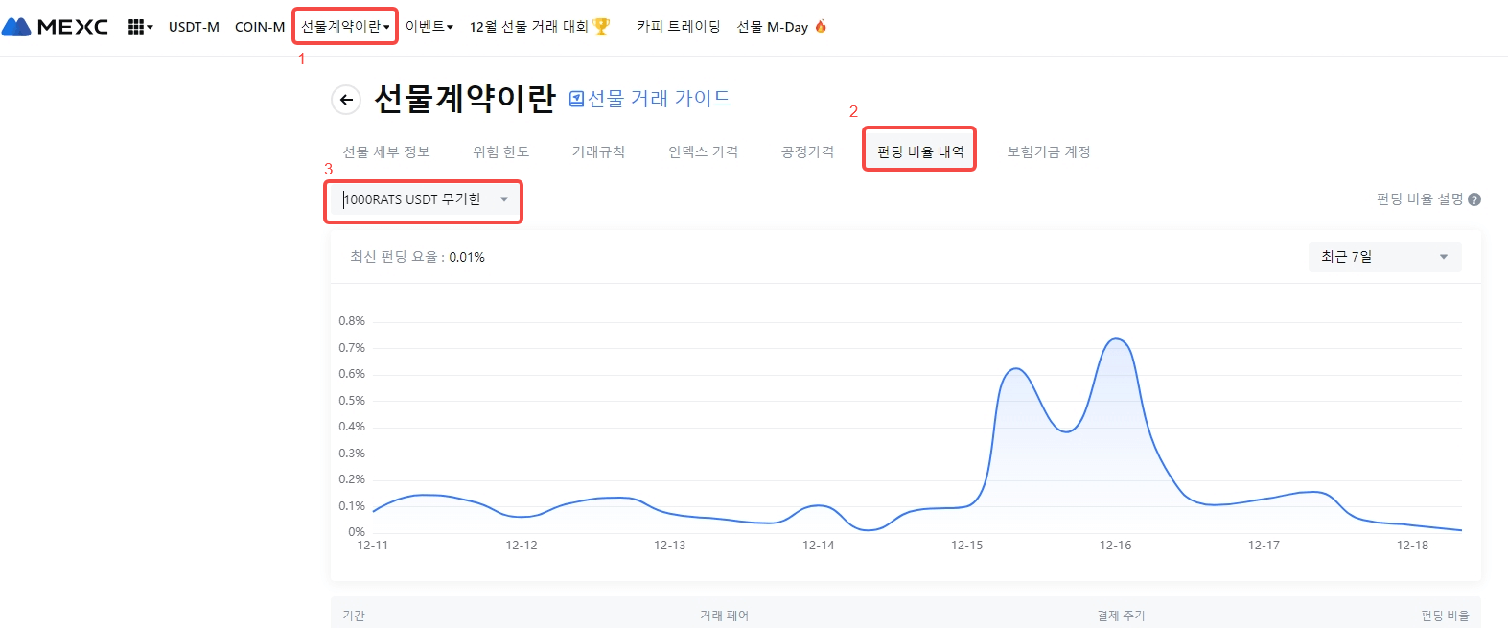The width and height of the screenshot is (1508, 628).
Task: Go to the 보험기금 계정 tab
Action: (x=1049, y=151)
